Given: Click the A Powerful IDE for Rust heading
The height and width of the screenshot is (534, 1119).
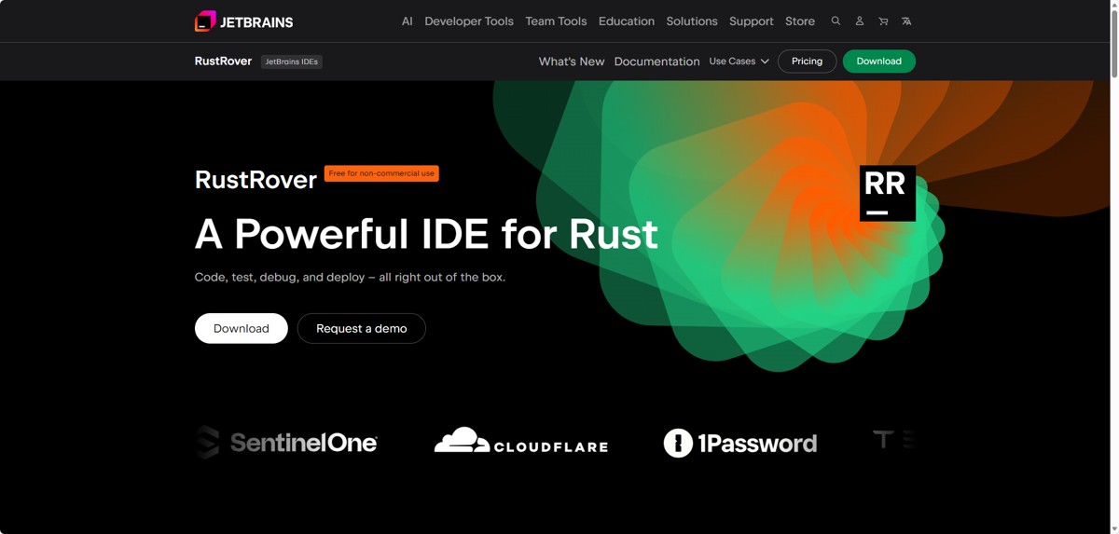Looking at the screenshot, I should pos(426,234).
